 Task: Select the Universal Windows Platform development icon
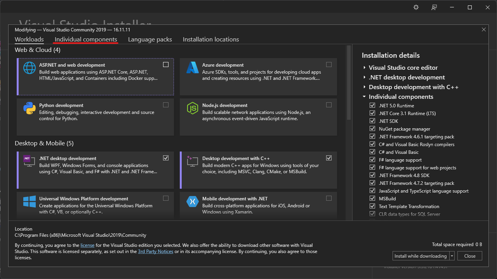pyautogui.click(x=29, y=201)
